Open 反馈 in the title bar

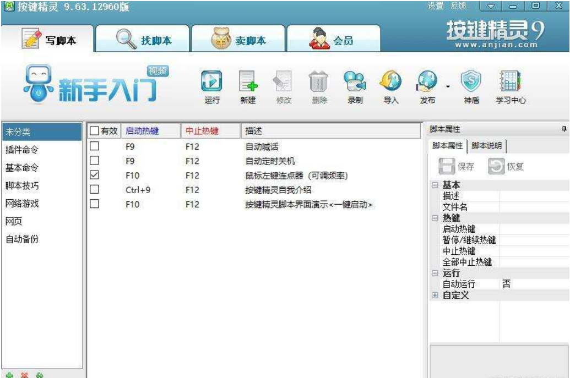[x=458, y=6]
